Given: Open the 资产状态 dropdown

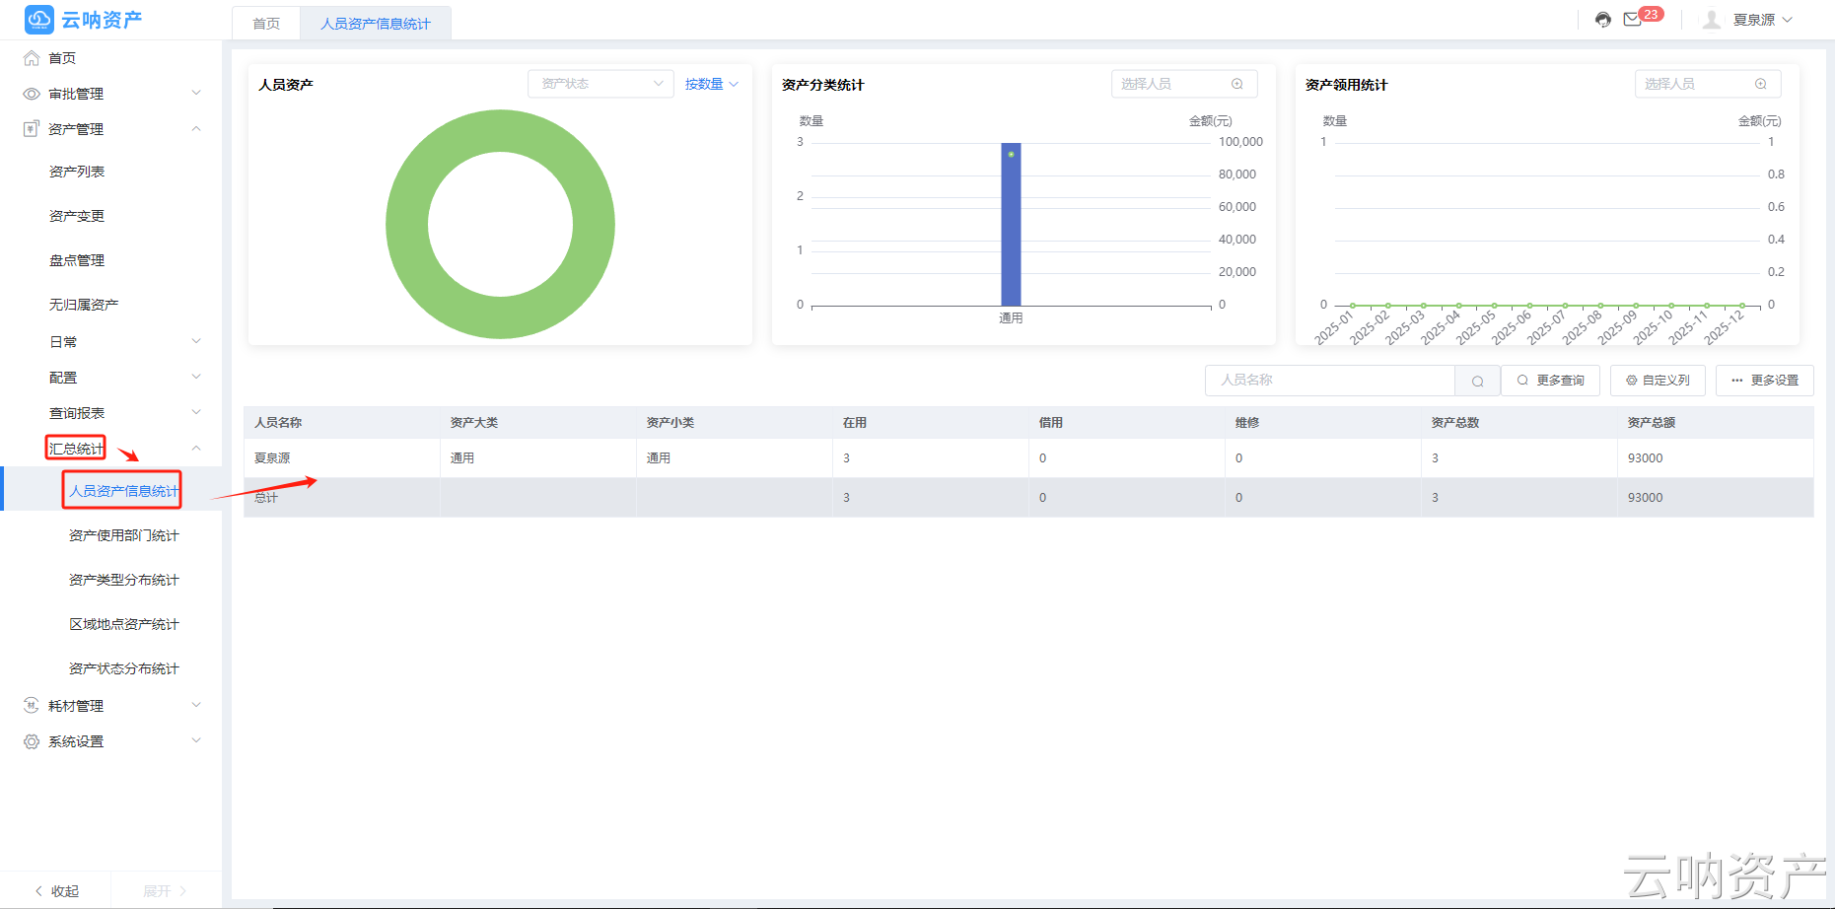Looking at the screenshot, I should [x=600, y=84].
